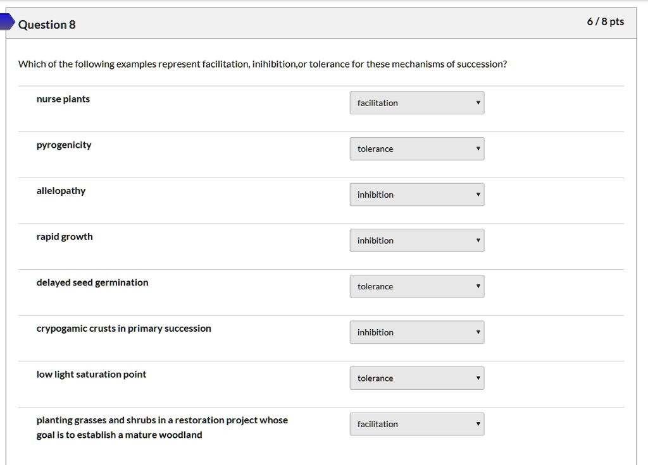Open the delayed seed germination dropdown

pyautogui.click(x=416, y=286)
